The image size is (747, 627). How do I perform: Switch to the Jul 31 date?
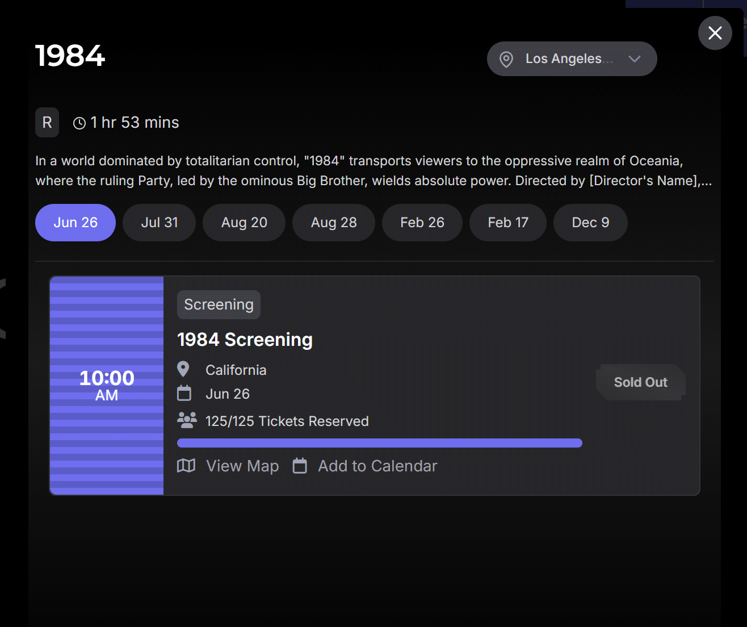click(x=160, y=223)
